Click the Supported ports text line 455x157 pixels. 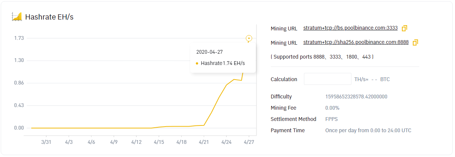[322, 57]
